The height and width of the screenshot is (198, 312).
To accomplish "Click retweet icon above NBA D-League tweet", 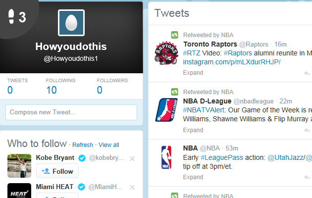I will (x=174, y=92).
